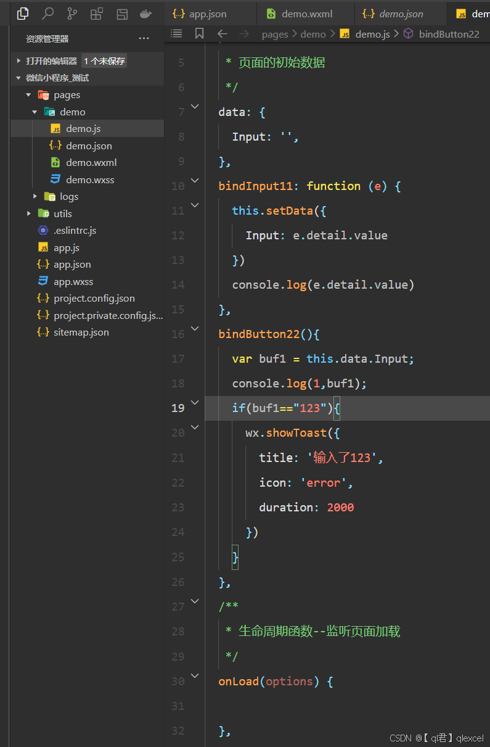
Task: Expand the utils folder
Action: click(x=28, y=213)
